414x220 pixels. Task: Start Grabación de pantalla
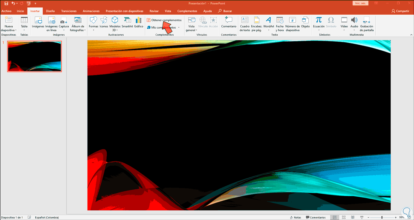coord(367,22)
